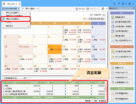Click 体育の日 holiday label on day 13
136x104 pixels.
coord(26,47)
